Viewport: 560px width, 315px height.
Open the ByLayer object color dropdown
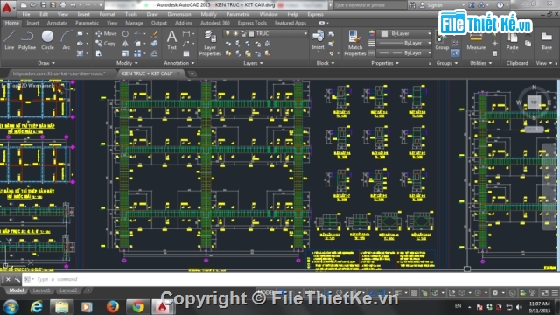pos(406,33)
